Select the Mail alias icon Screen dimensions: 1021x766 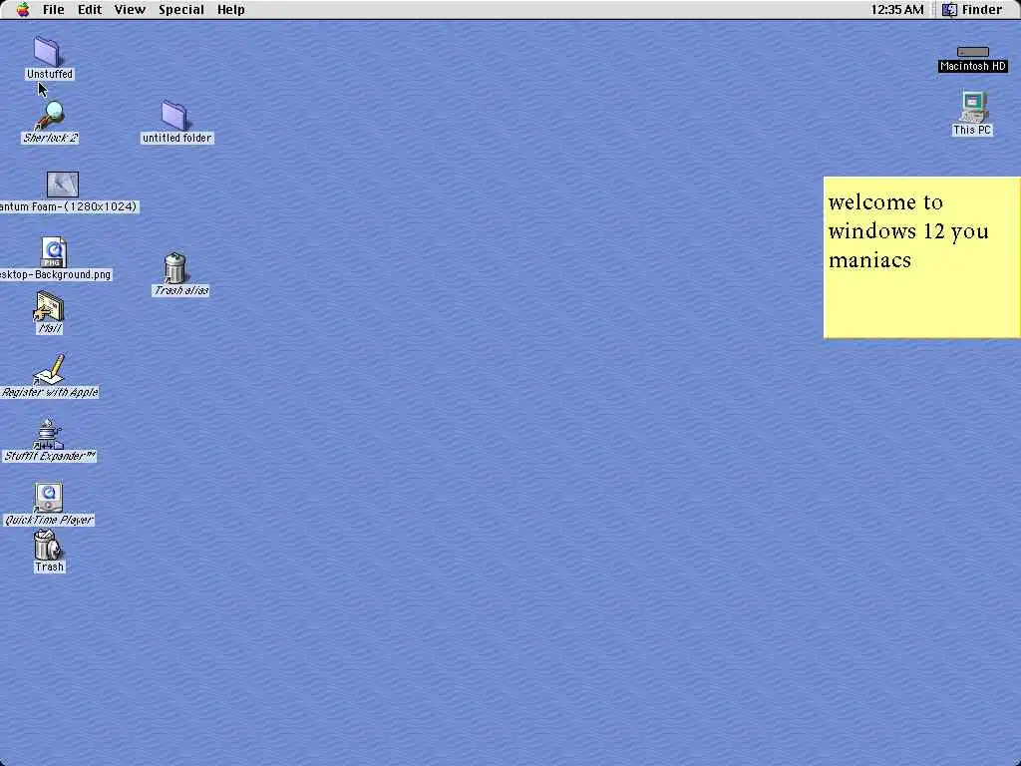tap(49, 307)
